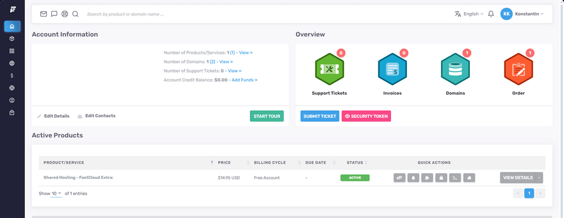Click the Domains label under Overview
Viewport: 564px width, 218px height.
tap(455, 93)
